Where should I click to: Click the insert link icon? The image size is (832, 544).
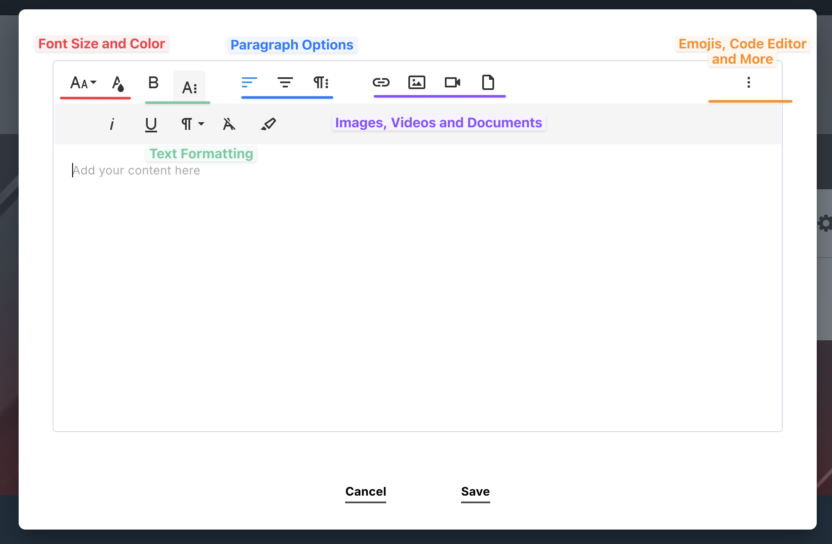tap(381, 82)
